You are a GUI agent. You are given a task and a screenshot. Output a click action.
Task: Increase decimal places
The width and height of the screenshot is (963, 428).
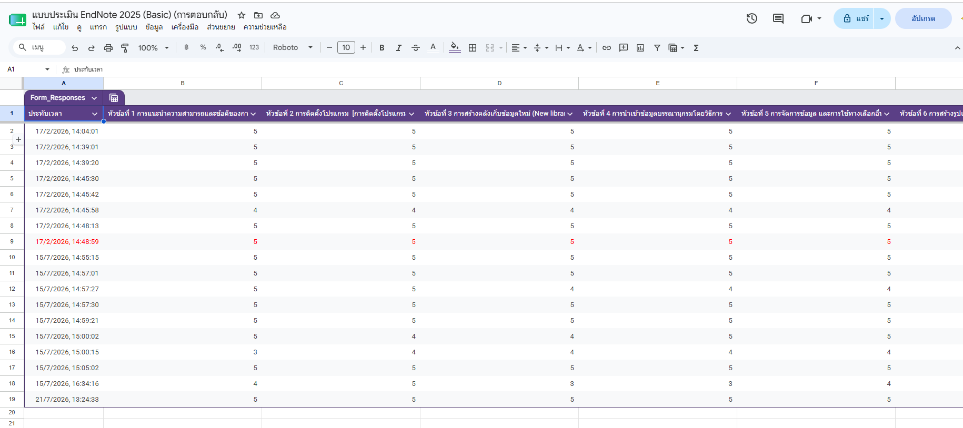[x=237, y=48]
